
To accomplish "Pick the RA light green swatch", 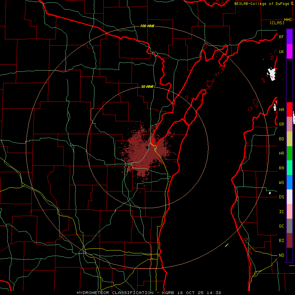I will point(289,168).
